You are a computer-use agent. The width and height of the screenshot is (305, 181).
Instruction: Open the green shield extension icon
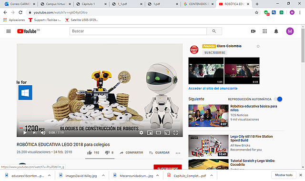266,13
